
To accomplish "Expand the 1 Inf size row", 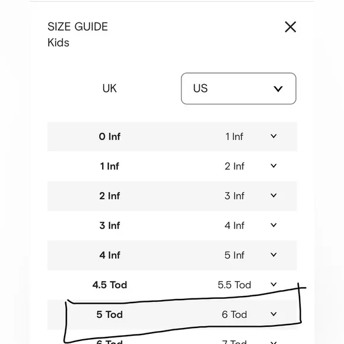I will (273, 166).
